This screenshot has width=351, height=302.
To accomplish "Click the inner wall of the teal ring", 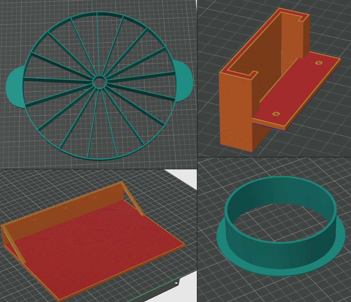I will 279,193.
